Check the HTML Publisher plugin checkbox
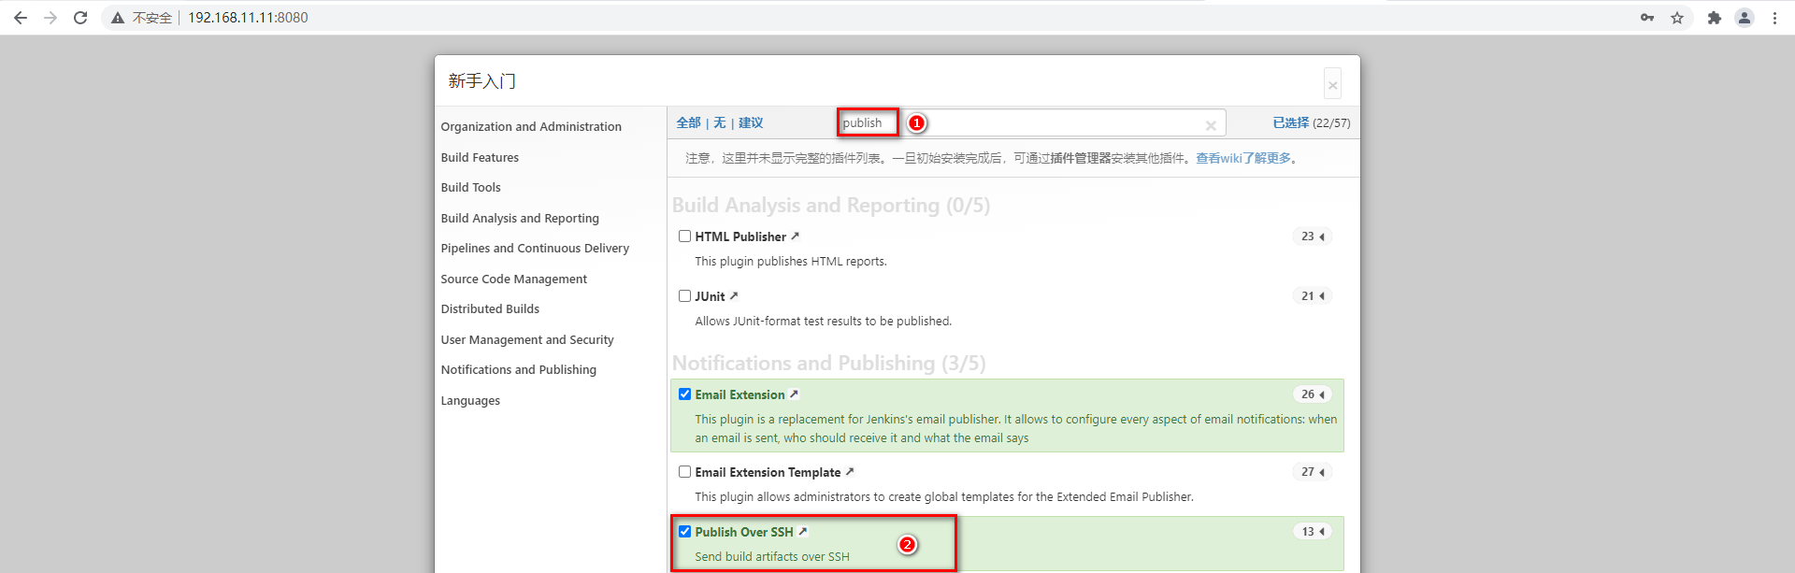1795x573 pixels. pyautogui.click(x=685, y=236)
